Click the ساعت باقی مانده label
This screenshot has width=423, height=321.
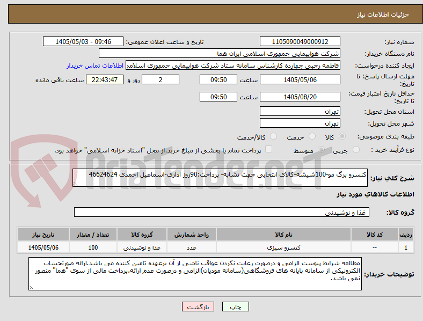(x=60, y=80)
